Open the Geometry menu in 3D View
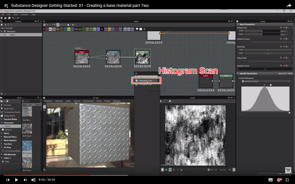The height and width of the screenshot is (184, 295). (48, 101)
